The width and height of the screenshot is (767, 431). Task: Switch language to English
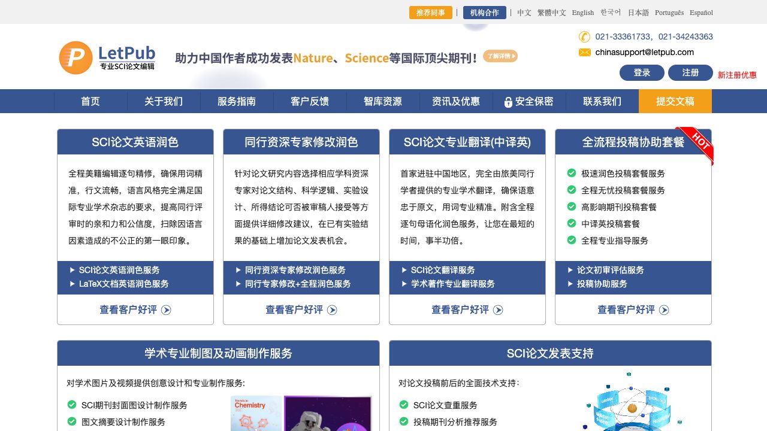pos(582,13)
